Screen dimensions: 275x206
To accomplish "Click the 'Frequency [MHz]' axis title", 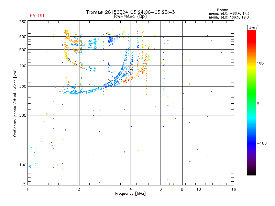I will (130, 194).
